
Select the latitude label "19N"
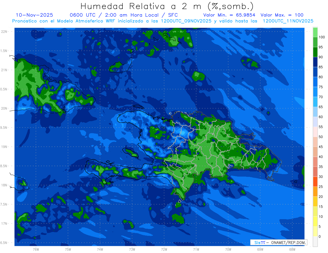click(x=4, y=147)
